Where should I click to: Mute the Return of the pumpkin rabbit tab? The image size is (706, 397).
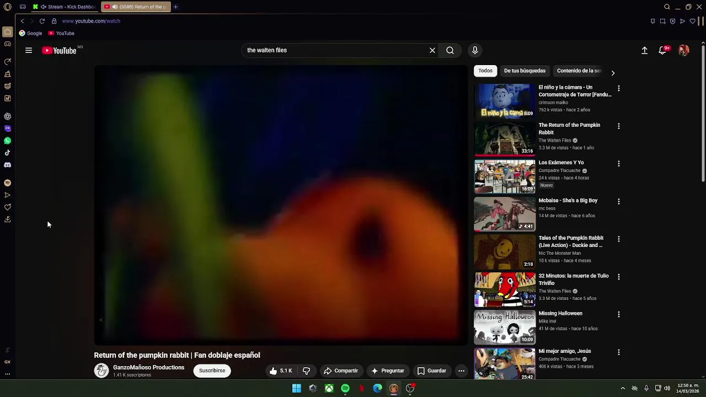[x=115, y=7]
